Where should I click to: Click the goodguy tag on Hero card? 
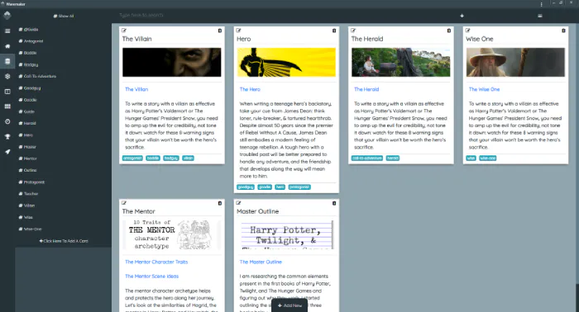pos(246,187)
